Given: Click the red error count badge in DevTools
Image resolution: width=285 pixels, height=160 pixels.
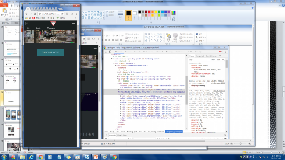Looking at the screenshot, I should point(221,52).
